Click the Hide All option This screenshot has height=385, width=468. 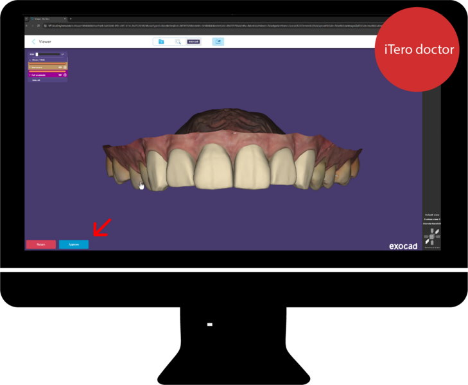[36, 80]
